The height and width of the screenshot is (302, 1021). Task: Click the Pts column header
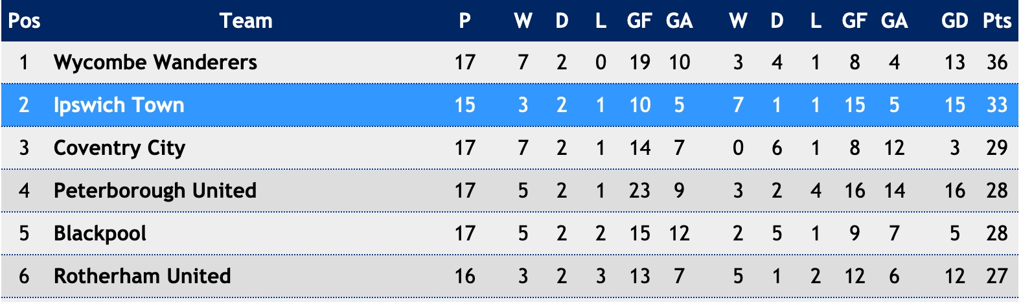[x=997, y=21]
